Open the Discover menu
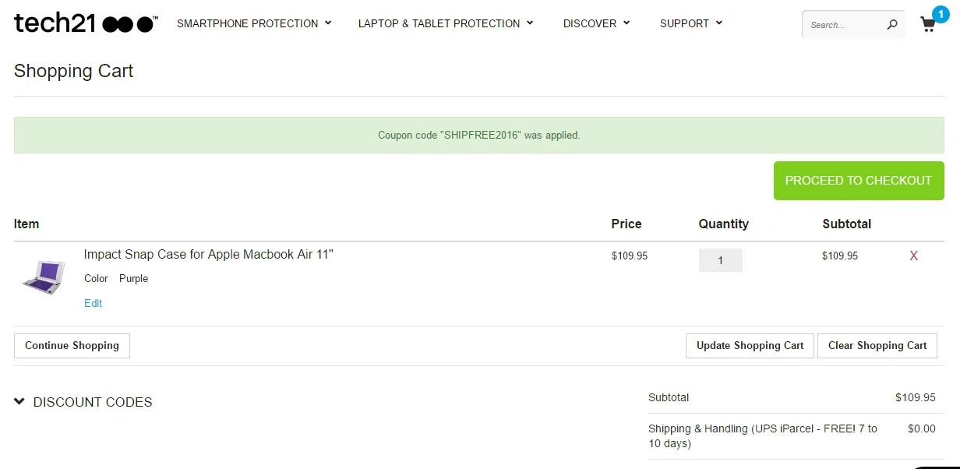This screenshot has height=469, width=960. tap(596, 23)
